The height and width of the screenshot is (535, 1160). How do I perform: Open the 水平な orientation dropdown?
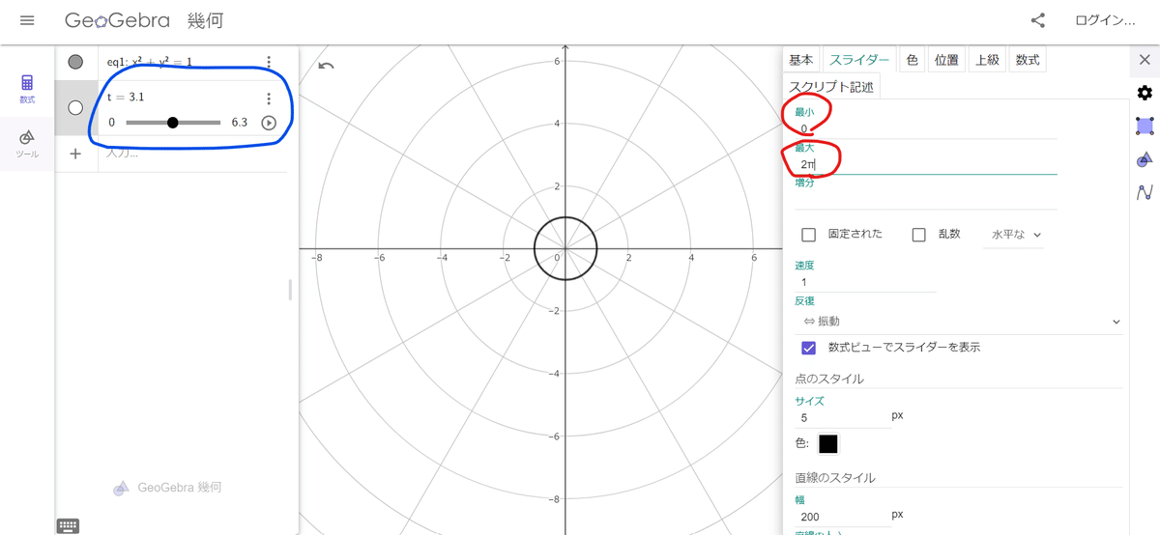(x=1014, y=235)
